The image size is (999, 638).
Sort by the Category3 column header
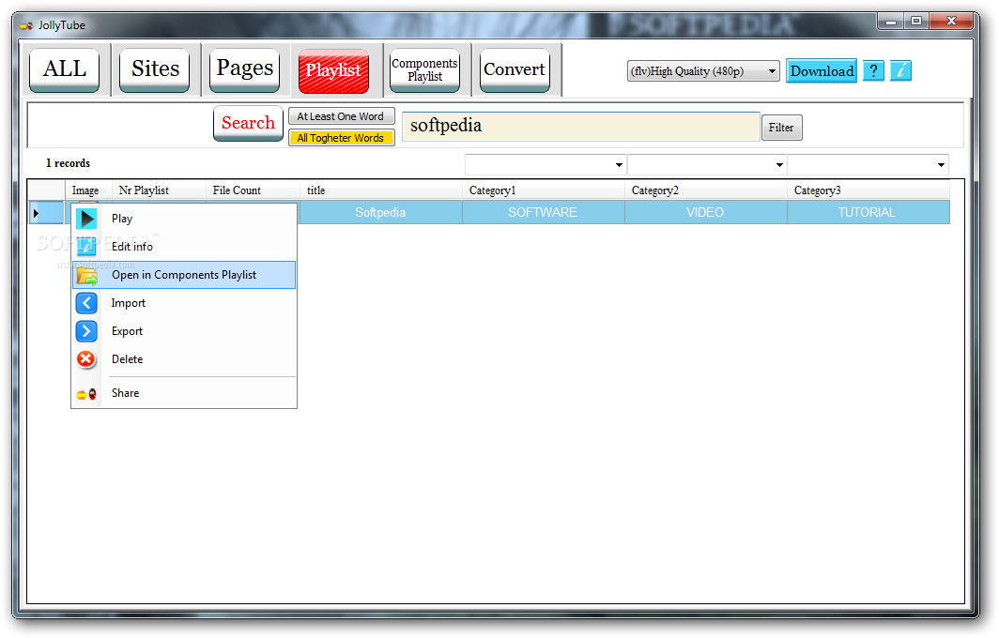[868, 190]
